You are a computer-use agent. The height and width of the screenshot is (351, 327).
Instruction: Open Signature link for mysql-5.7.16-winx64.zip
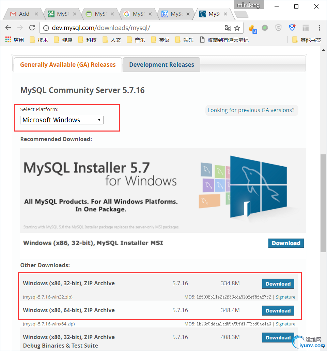pos(285,324)
